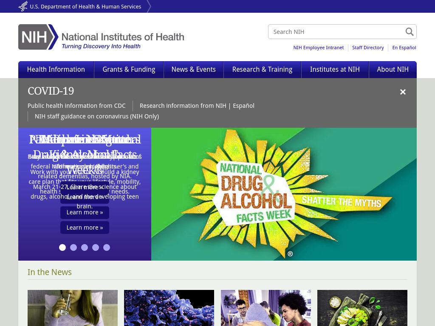
Task: Open the News & Events menu
Action: [x=194, y=69]
